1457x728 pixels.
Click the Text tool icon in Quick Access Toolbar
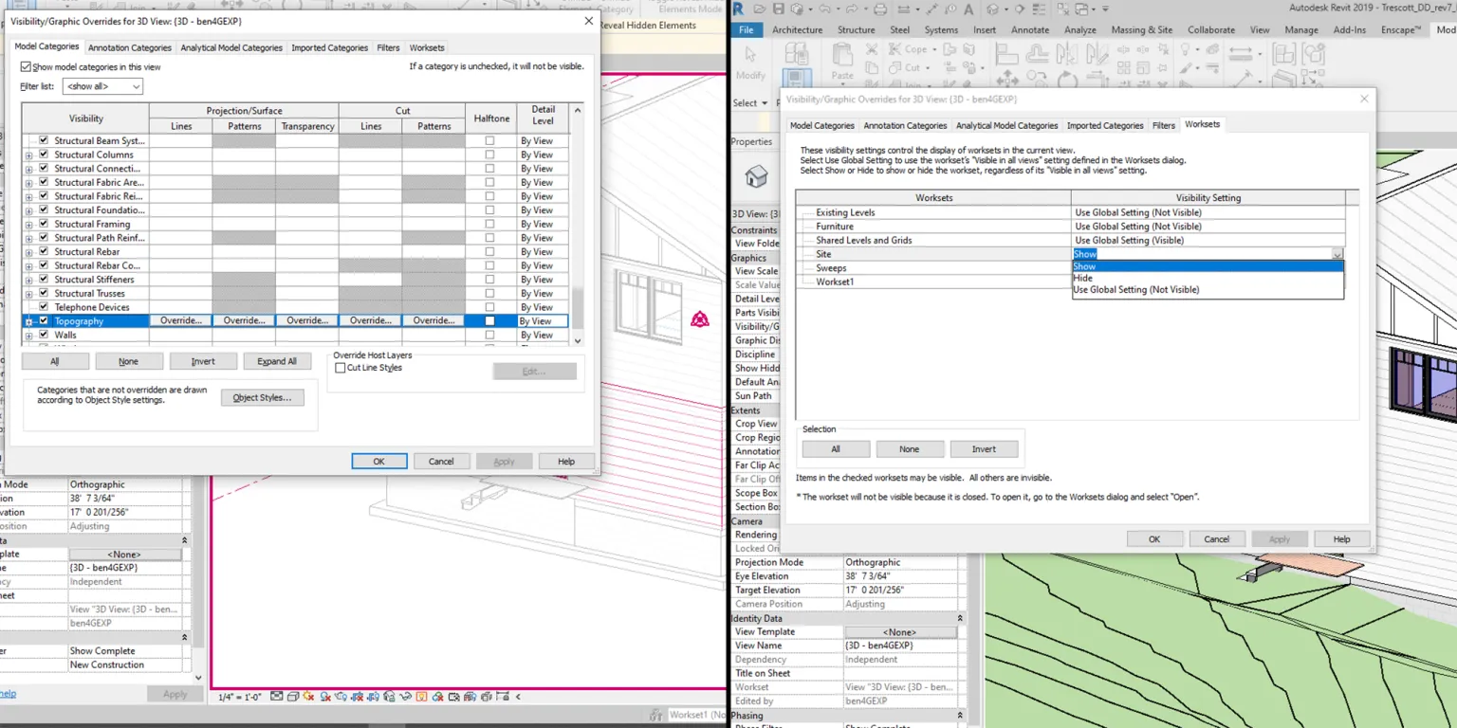pos(969,9)
